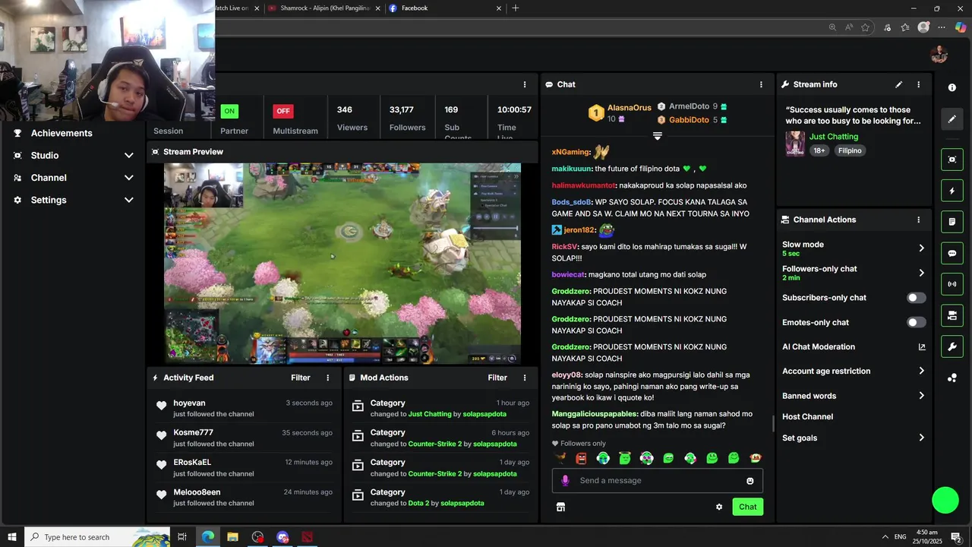Open Banned words chevron

tap(921, 396)
